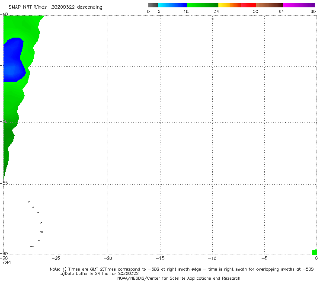
Task: Click the color bar label '50'
Action: point(256,11)
